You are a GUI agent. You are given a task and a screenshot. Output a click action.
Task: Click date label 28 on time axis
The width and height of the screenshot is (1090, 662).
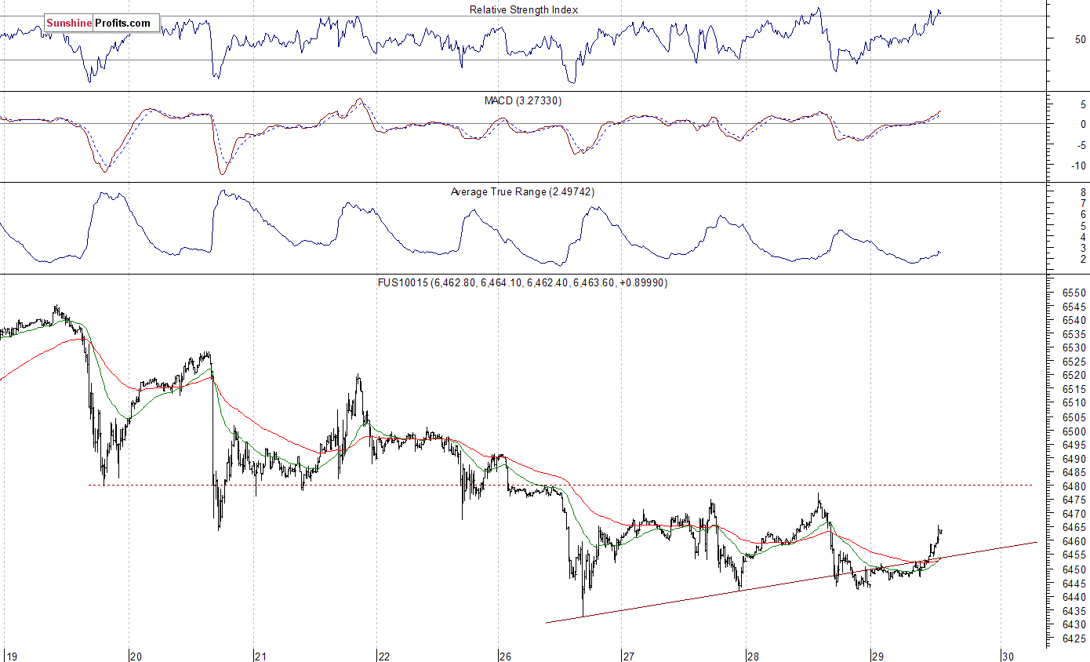coord(753,656)
